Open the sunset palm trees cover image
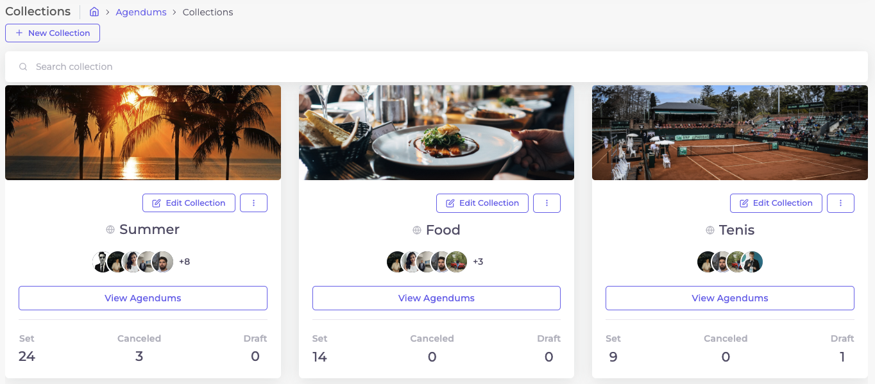Image resolution: width=875 pixels, height=384 pixels. coord(143,133)
